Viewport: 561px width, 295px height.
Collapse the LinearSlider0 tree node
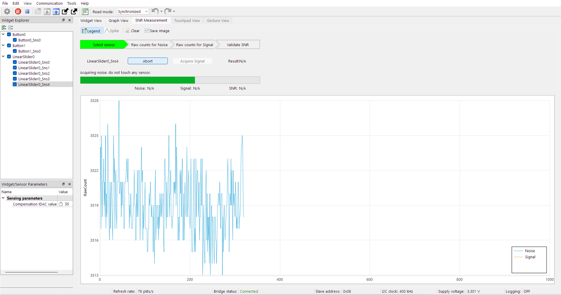(x=4, y=57)
